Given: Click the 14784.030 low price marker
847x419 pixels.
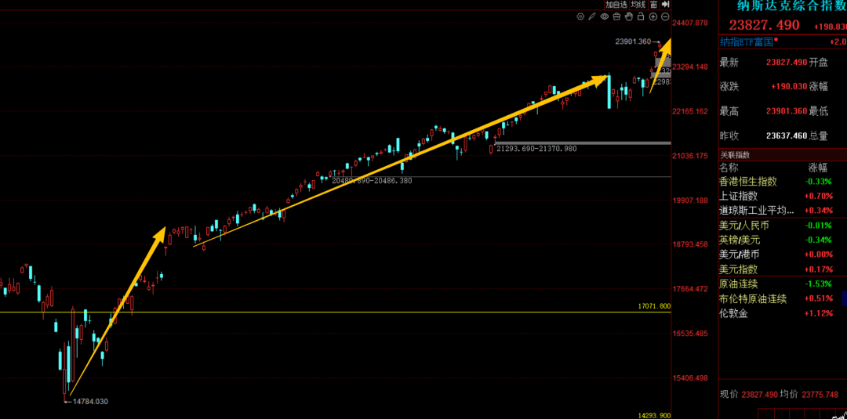Looking at the screenshot, I should click(89, 402).
